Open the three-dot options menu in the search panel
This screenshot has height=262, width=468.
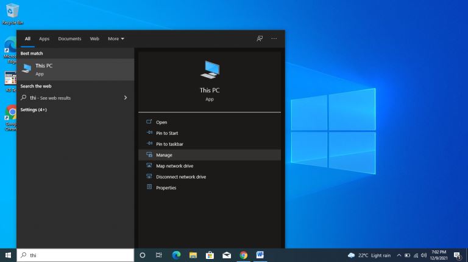point(274,39)
